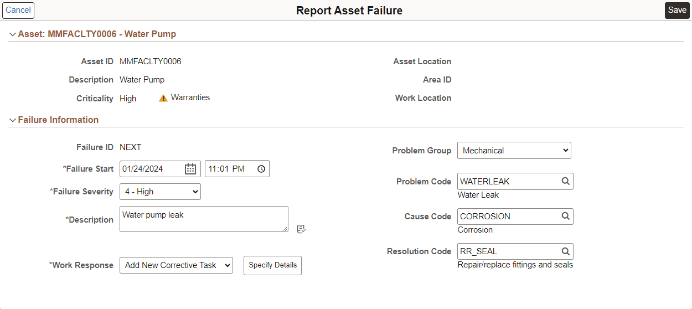Click the 'Corrosion' cause description text
Image resolution: width=692 pixels, height=309 pixels.
click(x=475, y=230)
